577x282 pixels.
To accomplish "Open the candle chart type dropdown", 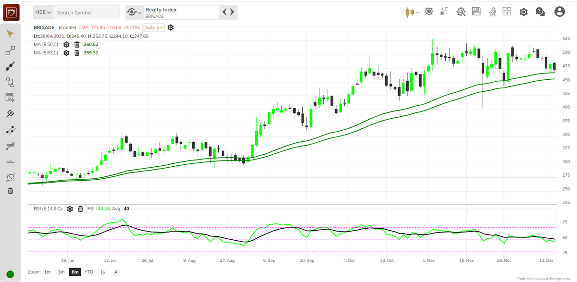I will pos(412,12).
